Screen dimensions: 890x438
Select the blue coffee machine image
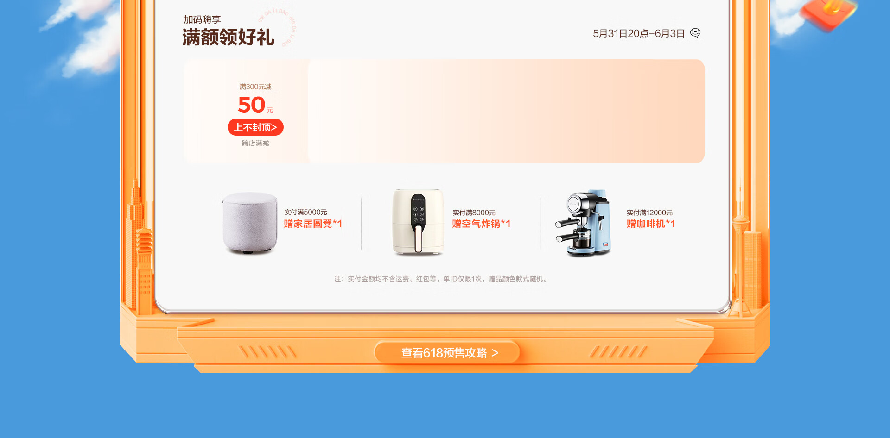pos(584,223)
